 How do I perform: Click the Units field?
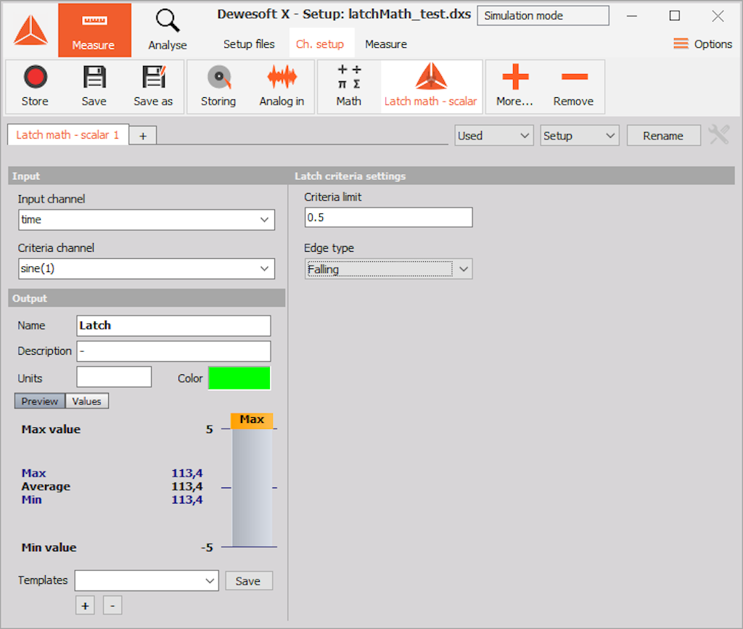pos(114,377)
